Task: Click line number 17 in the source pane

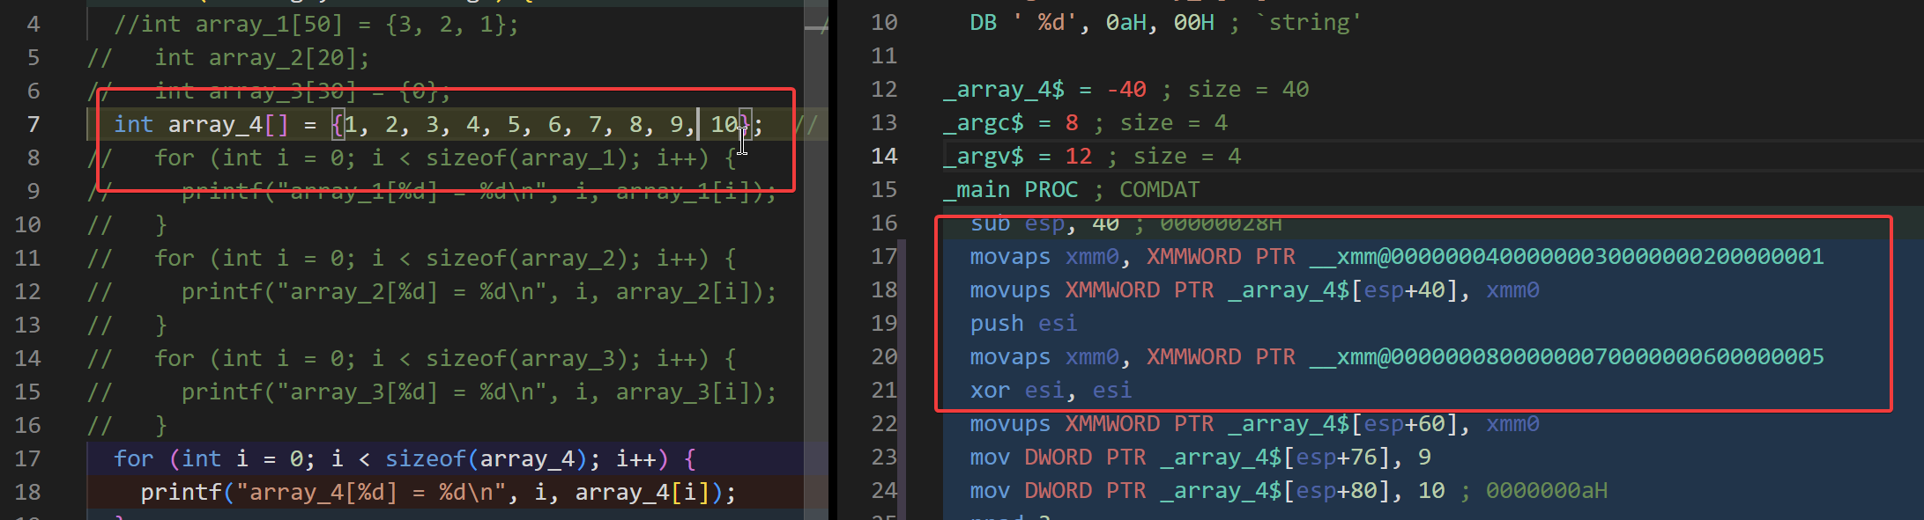Action: click(27, 458)
